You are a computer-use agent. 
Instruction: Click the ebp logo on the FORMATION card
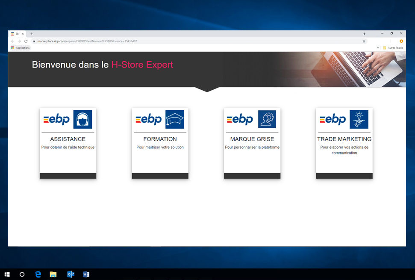tap(148, 119)
